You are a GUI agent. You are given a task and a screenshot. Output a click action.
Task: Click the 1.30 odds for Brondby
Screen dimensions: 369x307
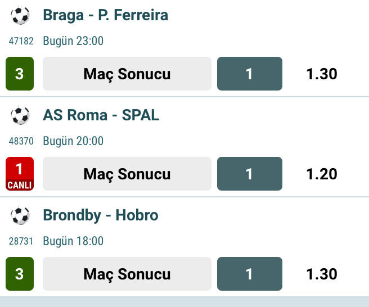pyautogui.click(x=322, y=274)
